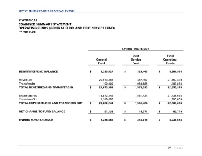This screenshot has height=156, width=202.
Task: Click the Expenditures row label
Action: (28, 96)
